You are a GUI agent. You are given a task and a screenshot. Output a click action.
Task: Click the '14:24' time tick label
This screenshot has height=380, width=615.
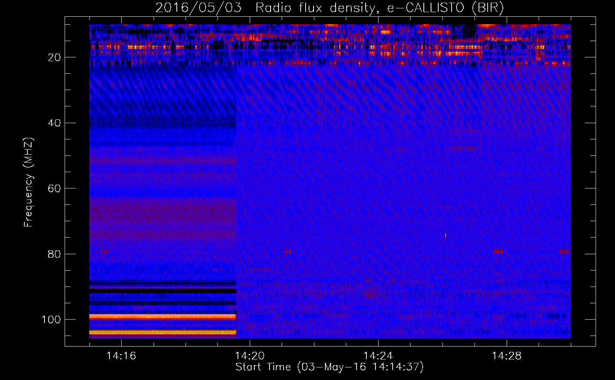[x=378, y=356]
